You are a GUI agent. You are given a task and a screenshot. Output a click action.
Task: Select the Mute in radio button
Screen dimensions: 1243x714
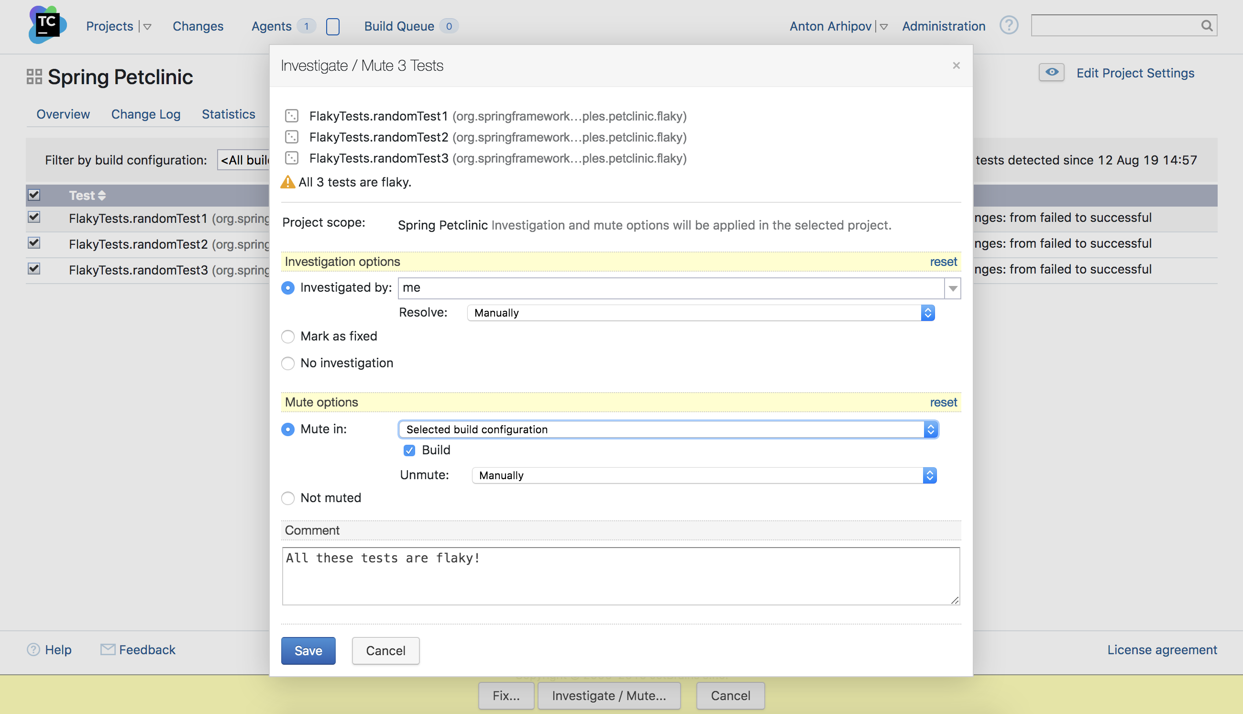pos(288,429)
